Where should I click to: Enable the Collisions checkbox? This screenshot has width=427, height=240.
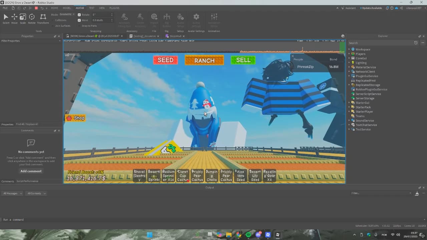pos(53,20)
